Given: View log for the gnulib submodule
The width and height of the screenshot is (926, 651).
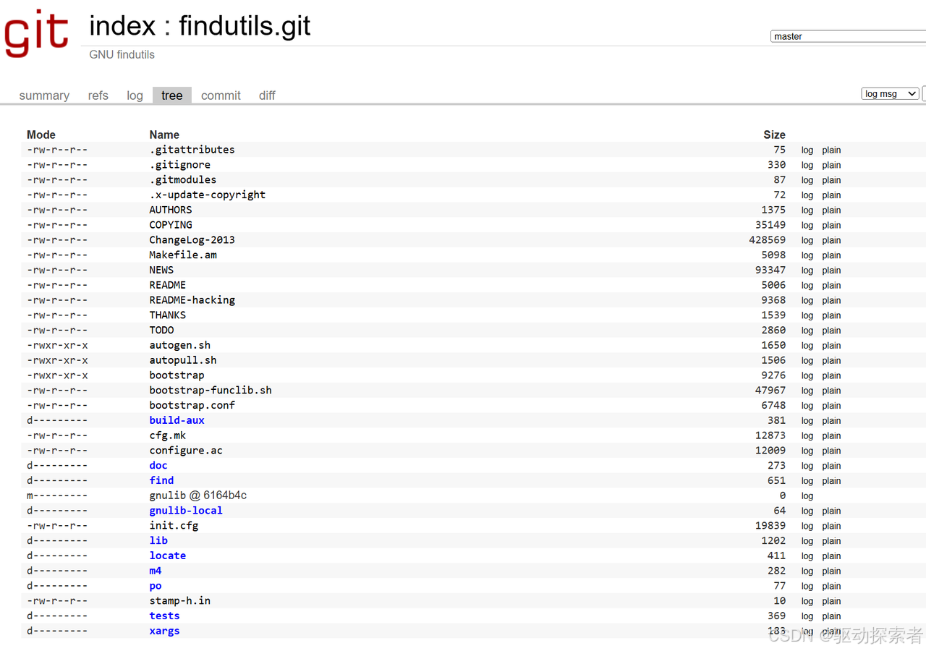Looking at the screenshot, I should pyautogui.click(x=807, y=496).
